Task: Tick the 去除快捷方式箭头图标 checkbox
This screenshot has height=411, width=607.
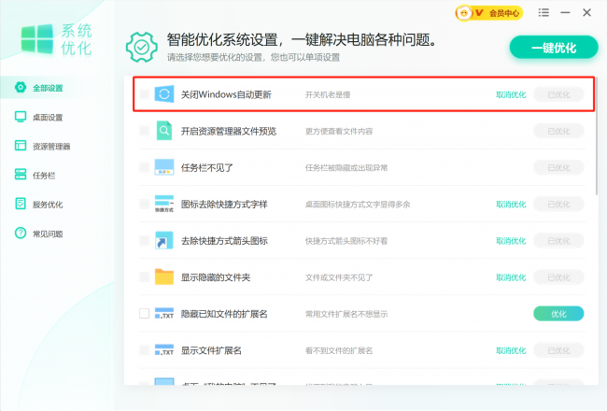Action: (145, 240)
